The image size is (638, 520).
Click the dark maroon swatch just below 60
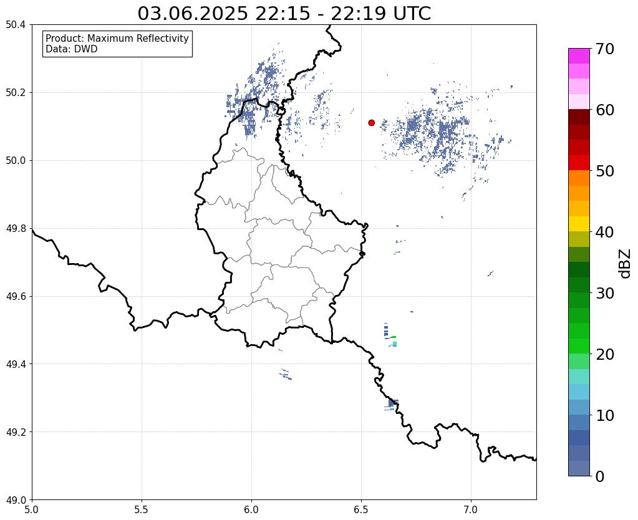[x=579, y=117]
